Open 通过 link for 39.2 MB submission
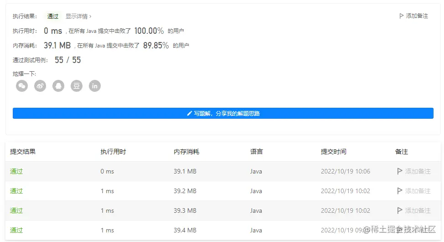The image size is (444, 242). (16, 191)
